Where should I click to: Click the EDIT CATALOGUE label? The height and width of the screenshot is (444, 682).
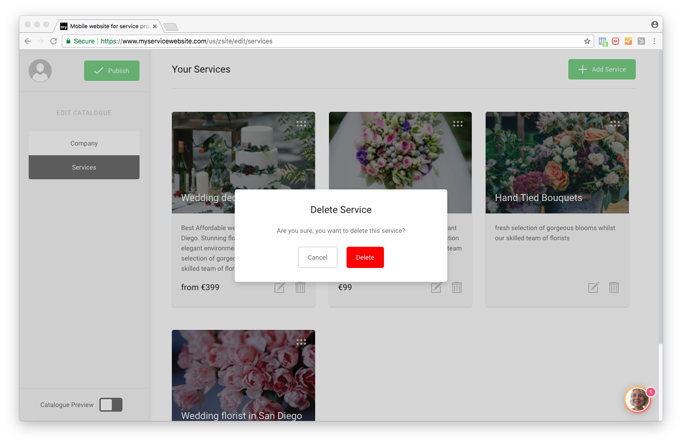(84, 113)
